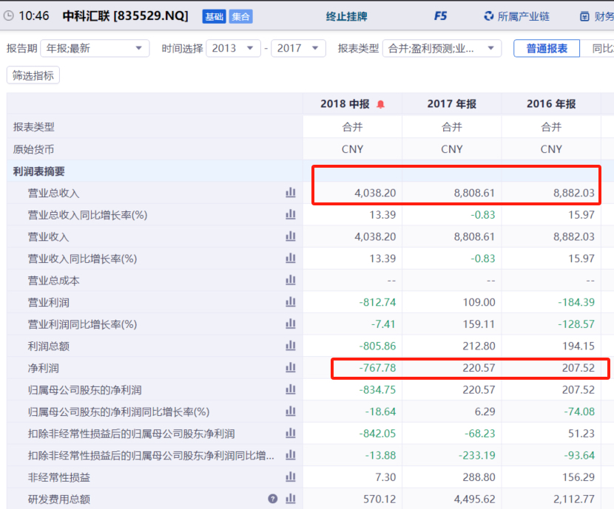The width and height of the screenshot is (614, 509).
Task: Open the chart icon beside 净利润
Action: coord(290,368)
